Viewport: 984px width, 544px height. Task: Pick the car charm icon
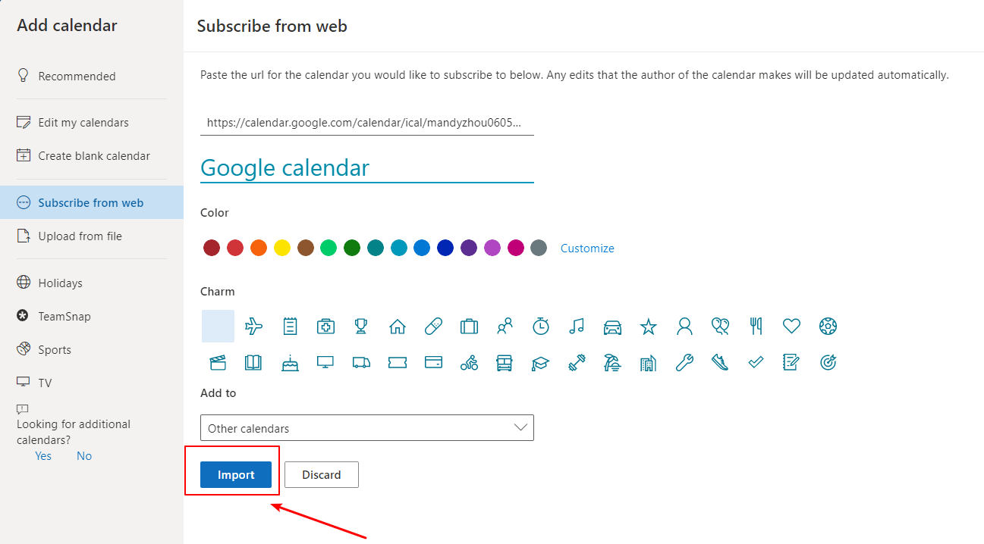[x=612, y=327]
